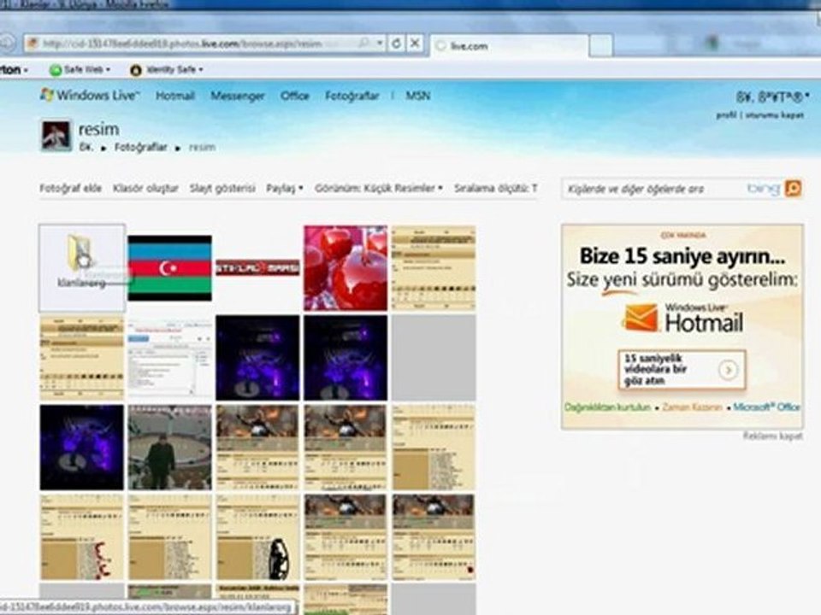
Task: Click Reklamı kapat to close ad
Action: pyautogui.click(x=772, y=436)
